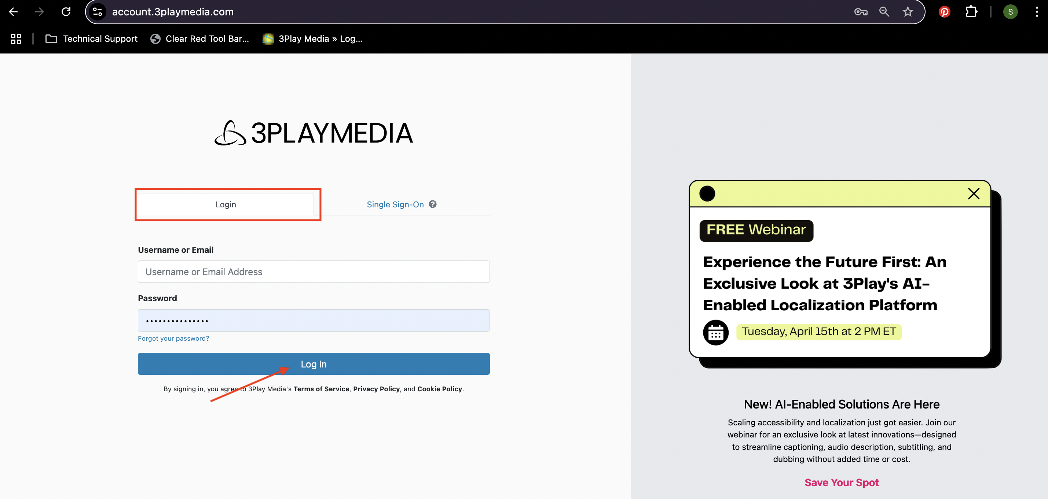Click into the Password field
This screenshot has width=1048, height=499.
(x=314, y=320)
